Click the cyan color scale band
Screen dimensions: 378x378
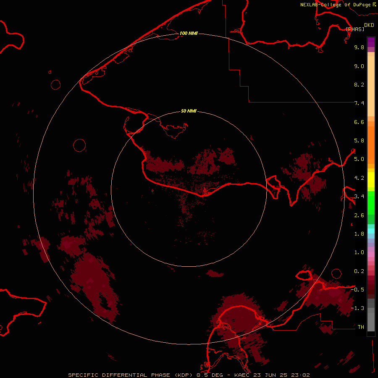[371, 231]
